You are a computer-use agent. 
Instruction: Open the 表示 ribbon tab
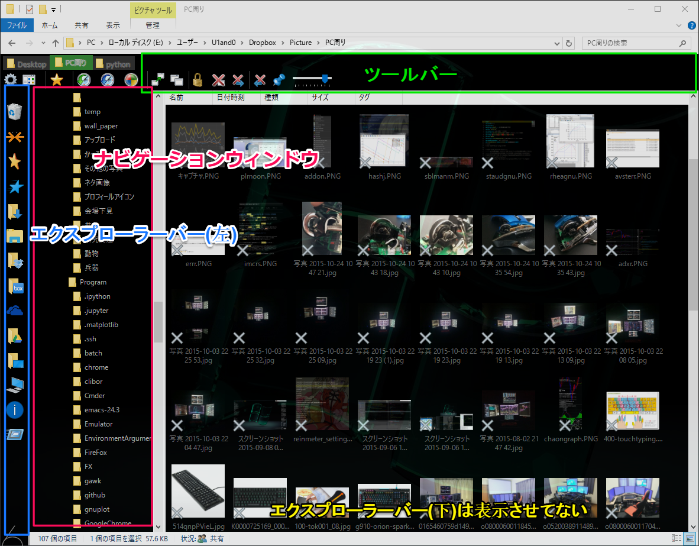point(113,25)
